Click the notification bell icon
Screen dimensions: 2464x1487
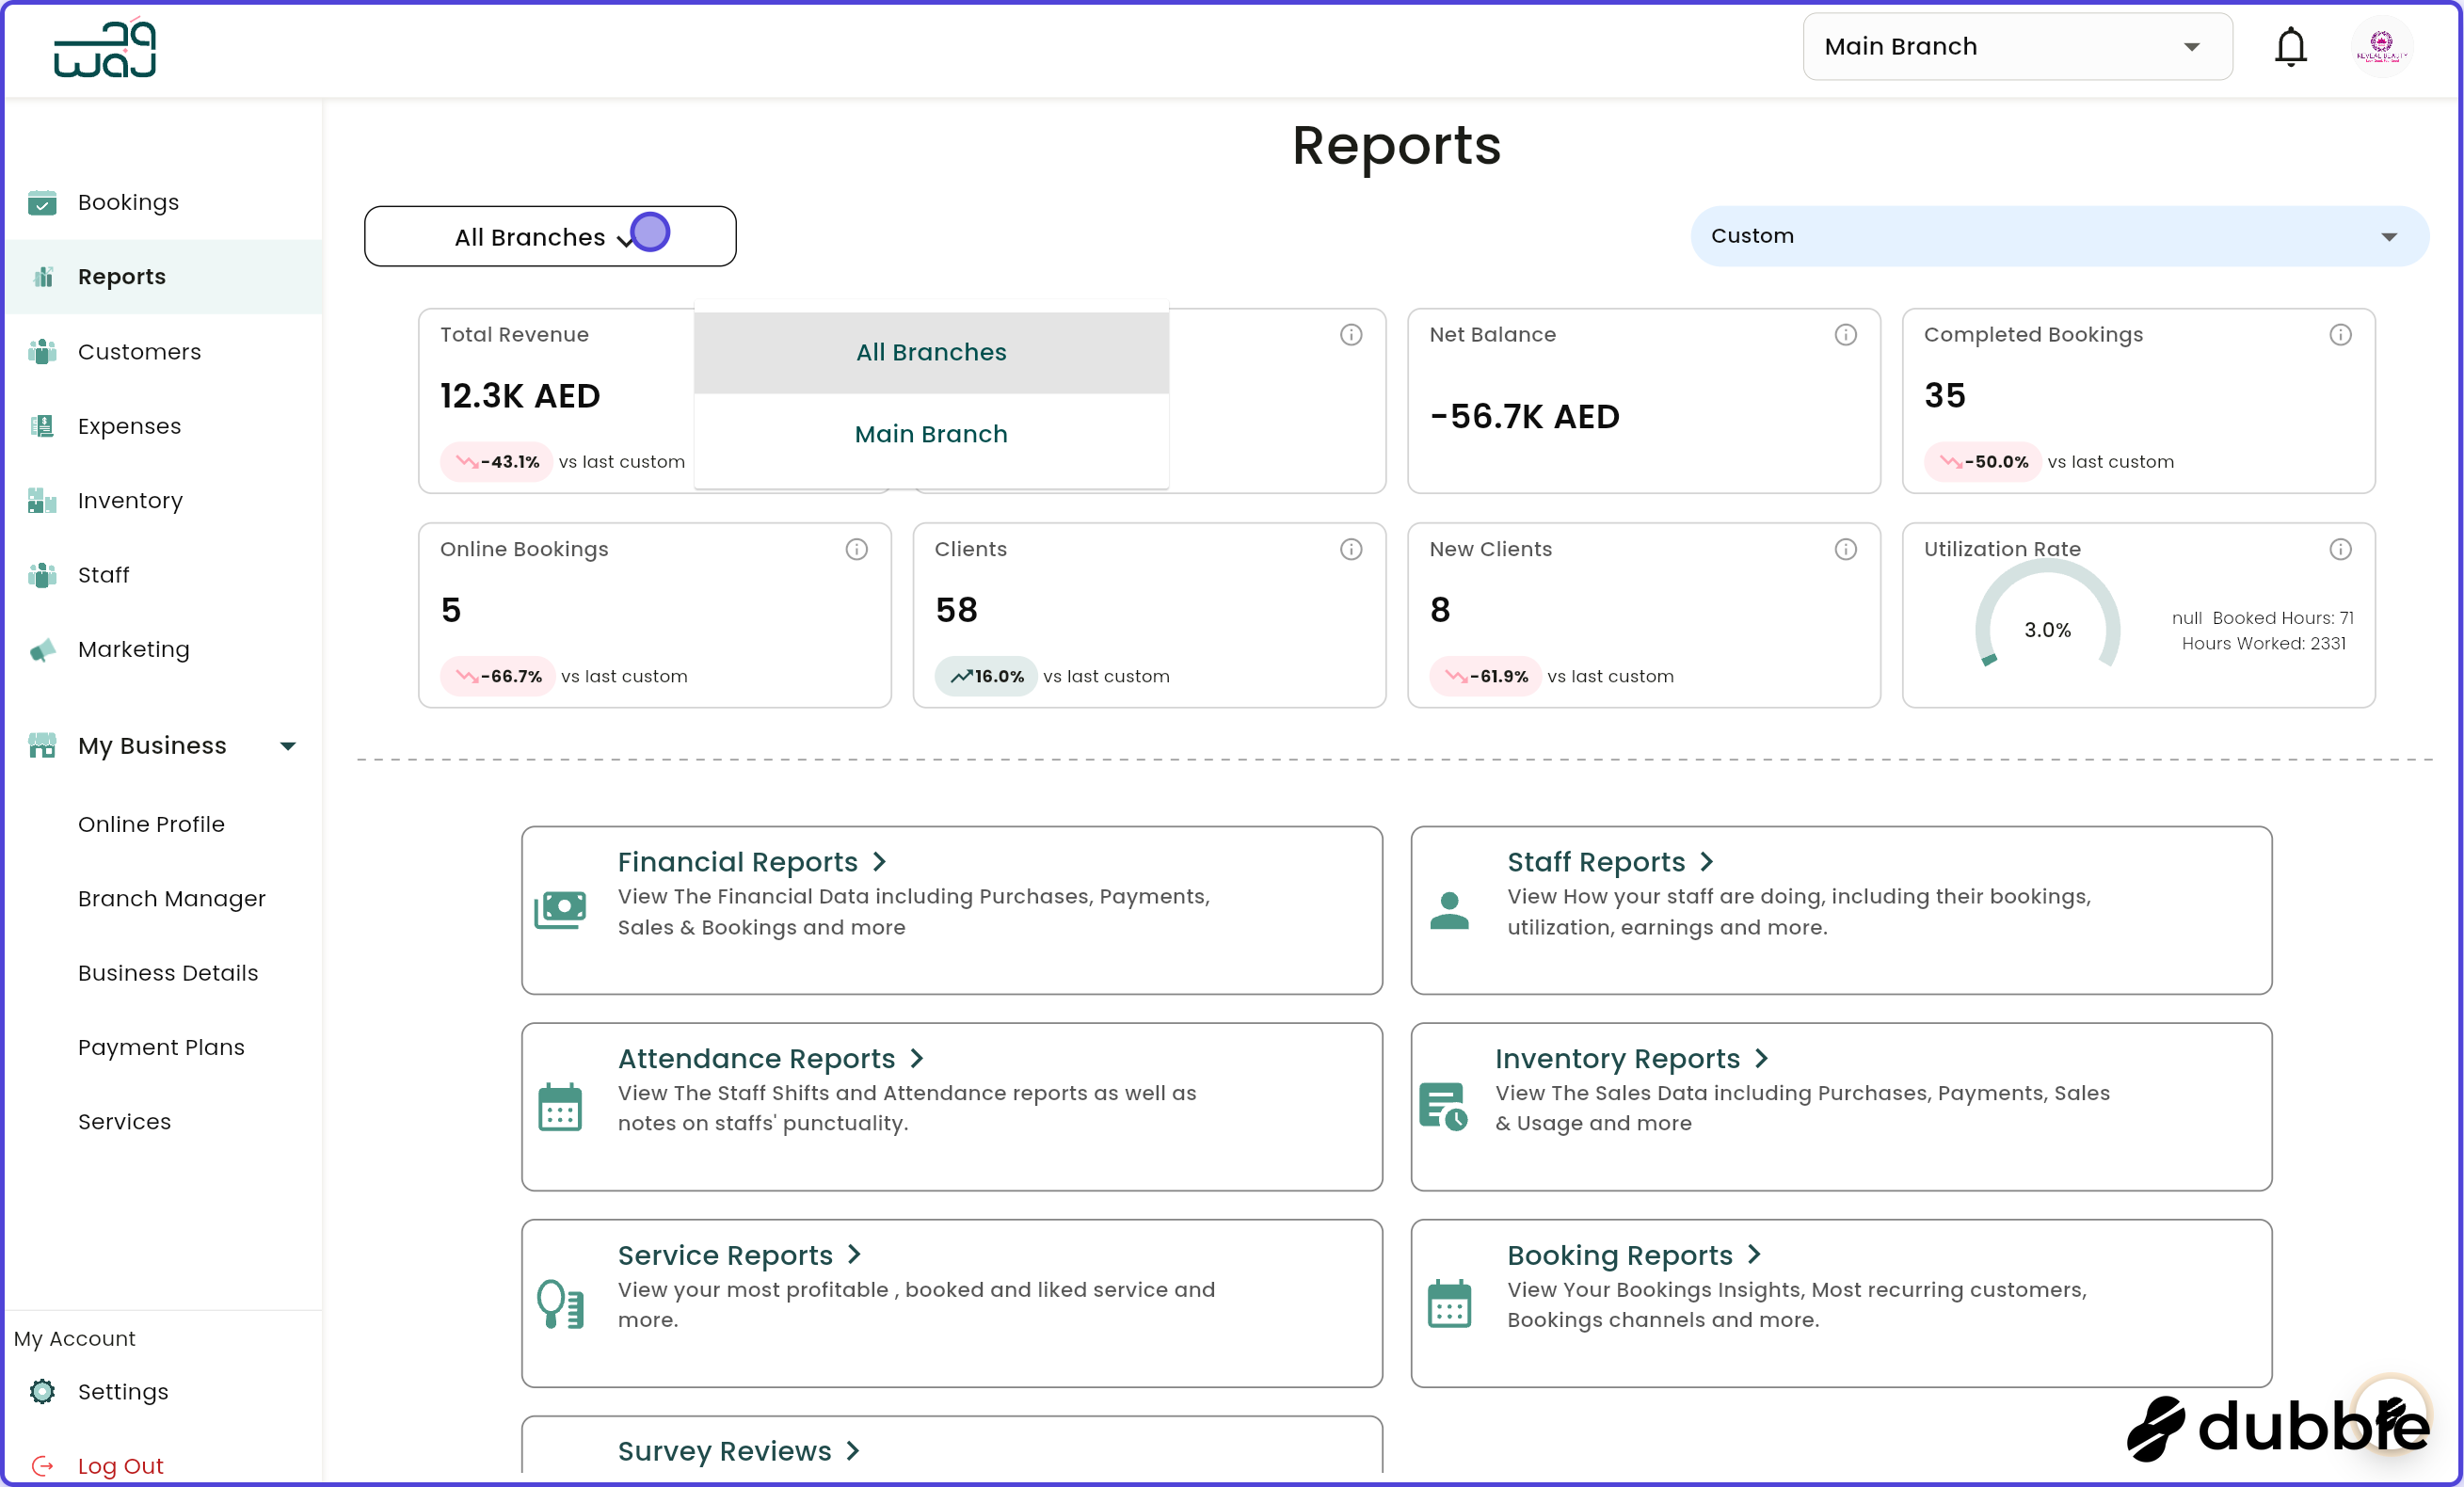click(x=2290, y=46)
